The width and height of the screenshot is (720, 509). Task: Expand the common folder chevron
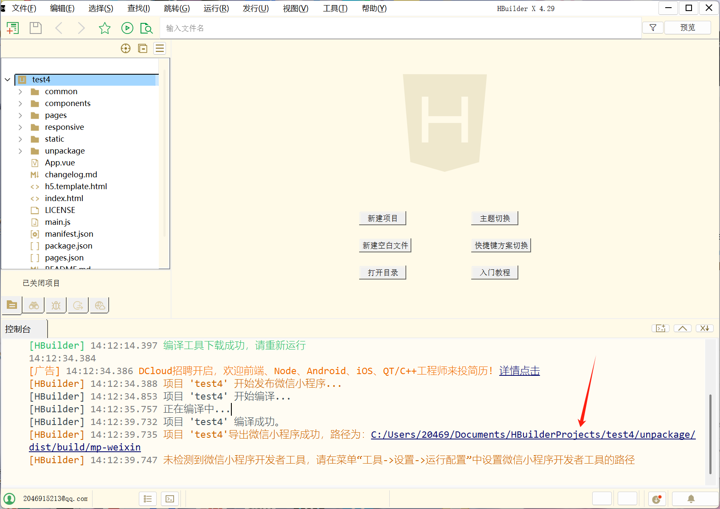(20, 92)
